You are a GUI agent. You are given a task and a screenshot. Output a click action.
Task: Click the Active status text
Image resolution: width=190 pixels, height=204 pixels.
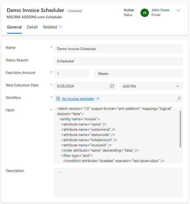point(129,10)
